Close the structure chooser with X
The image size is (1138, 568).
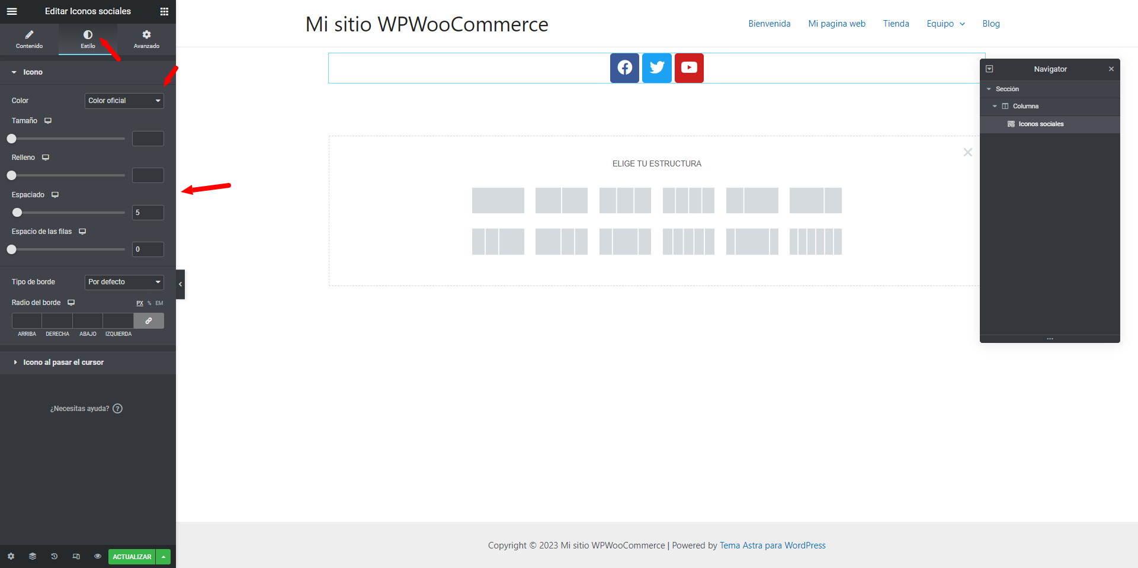point(967,152)
